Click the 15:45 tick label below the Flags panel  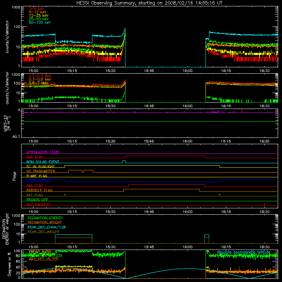(149, 212)
